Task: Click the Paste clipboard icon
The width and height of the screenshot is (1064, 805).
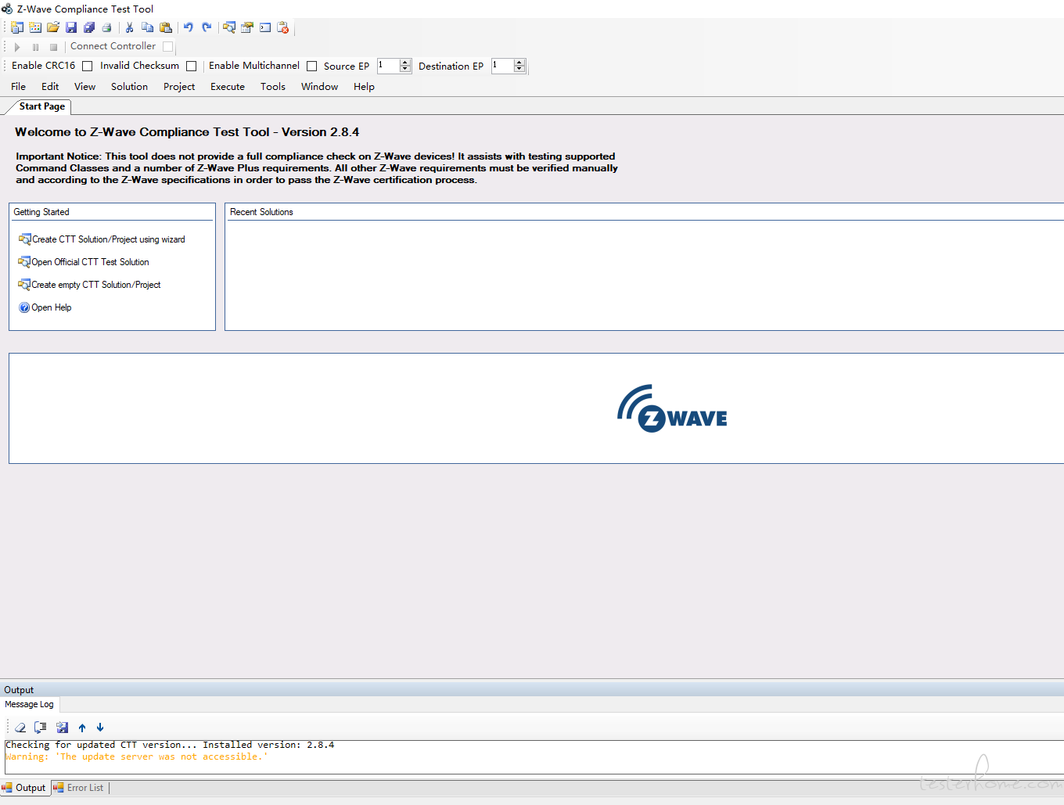Action: [x=166, y=27]
